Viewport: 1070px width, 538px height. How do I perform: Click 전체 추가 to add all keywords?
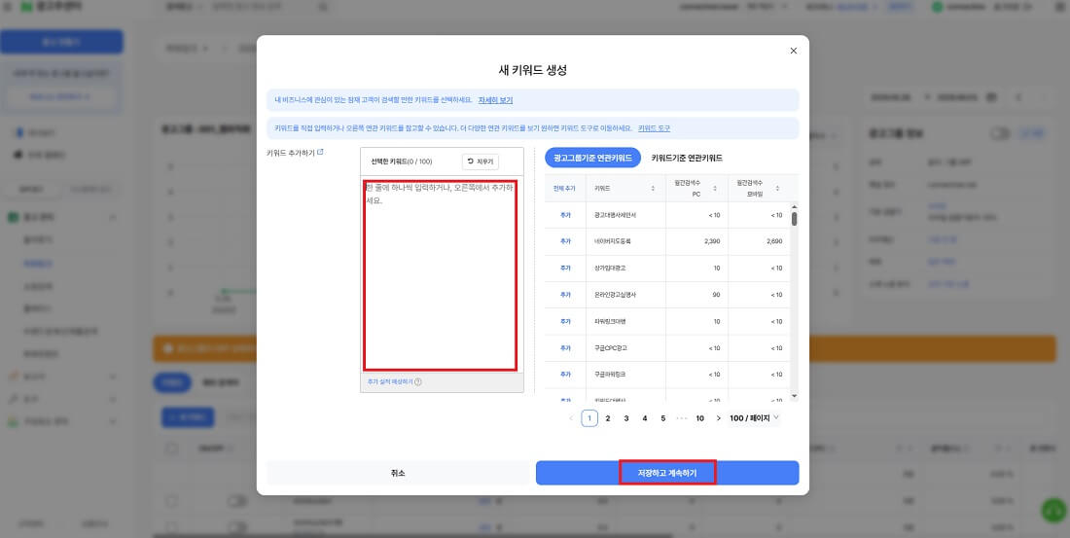[x=564, y=188]
